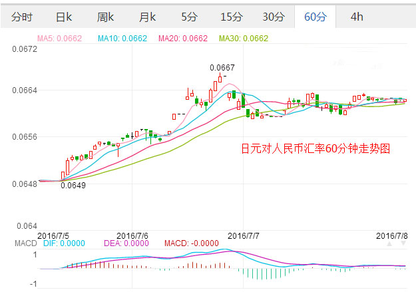Image resolution: width=416 pixels, height=292 pixels.
Task: Open the 30分 interval tab
Action: click(274, 17)
